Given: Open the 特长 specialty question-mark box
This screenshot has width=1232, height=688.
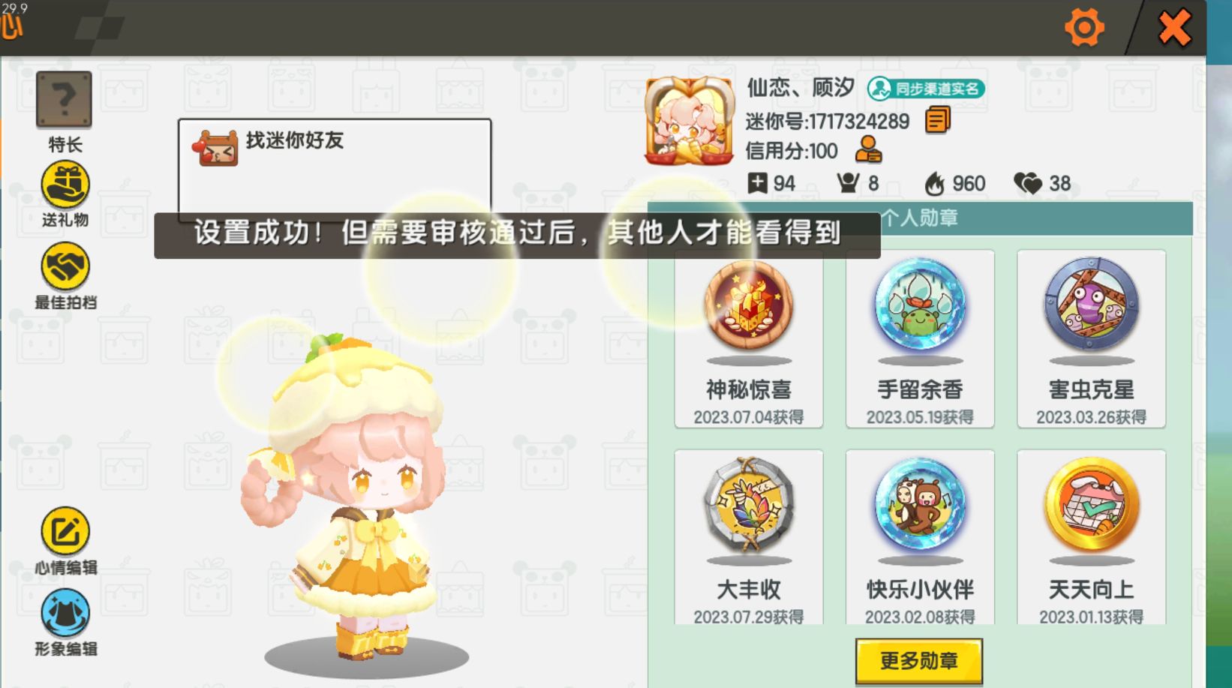Looking at the screenshot, I should point(64,100).
